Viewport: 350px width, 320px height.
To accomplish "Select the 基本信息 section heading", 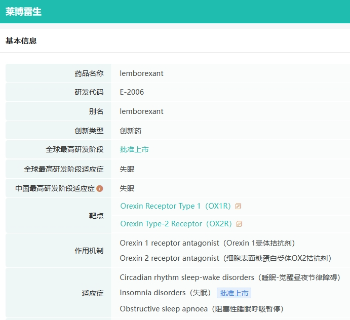I will click(x=21, y=41).
